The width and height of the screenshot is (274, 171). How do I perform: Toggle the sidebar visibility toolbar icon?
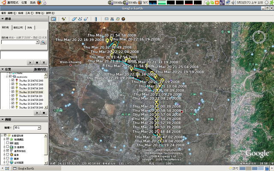tap(54, 19)
